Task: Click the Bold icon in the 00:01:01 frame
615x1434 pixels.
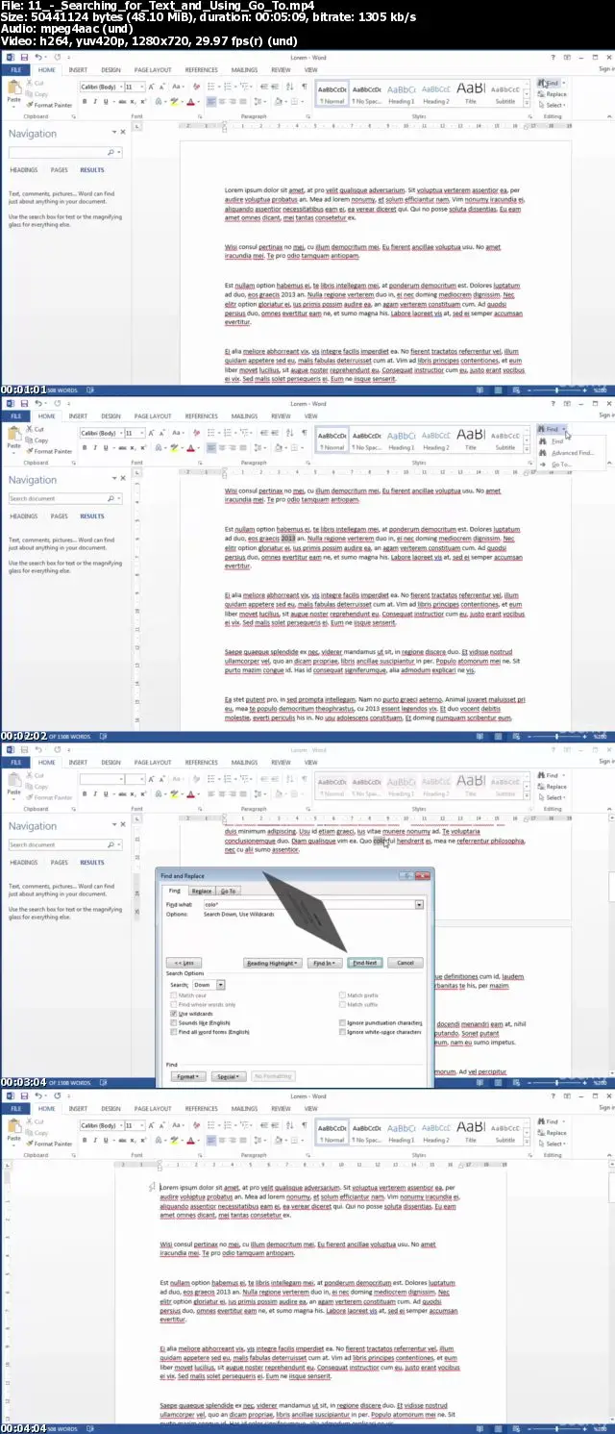Action: [85, 101]
